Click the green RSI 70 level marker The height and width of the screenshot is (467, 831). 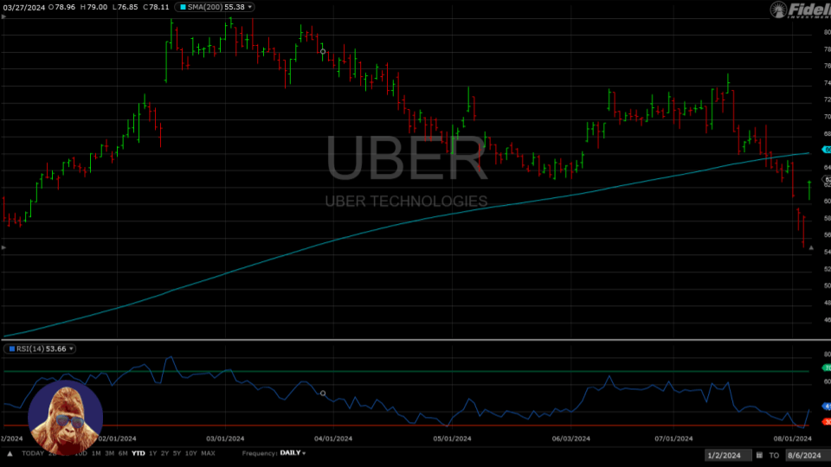827,368
